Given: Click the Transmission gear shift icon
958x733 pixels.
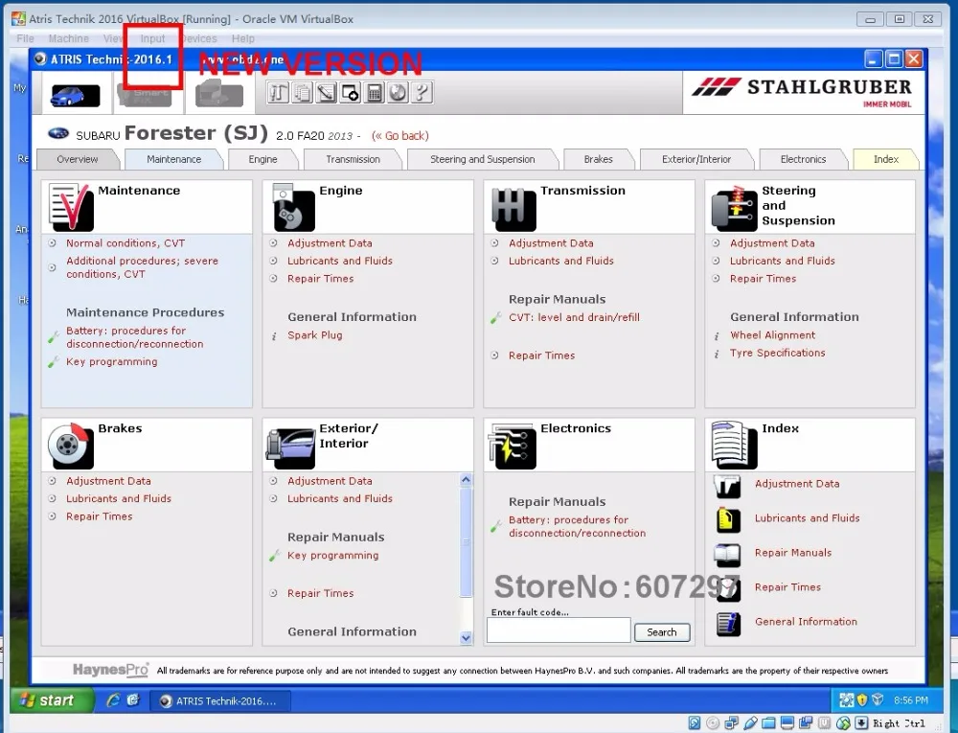Looking at the screenshot, I should click(513, 209).
